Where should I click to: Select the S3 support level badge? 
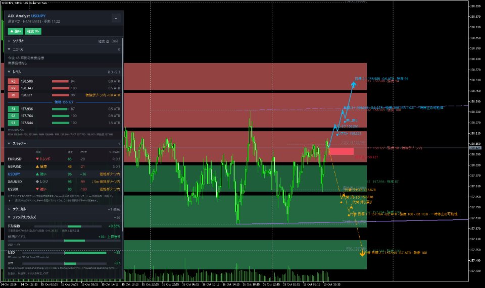[13, 123]
